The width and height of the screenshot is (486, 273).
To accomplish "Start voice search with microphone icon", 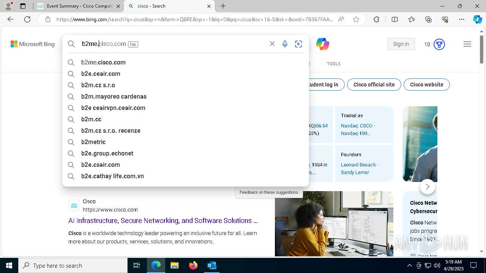I will click(285, 44).
